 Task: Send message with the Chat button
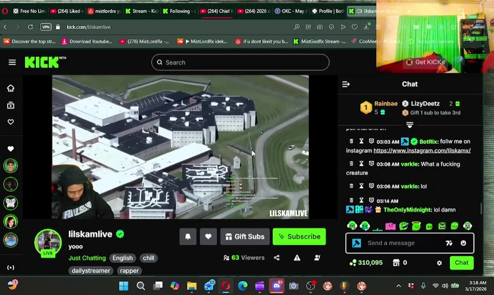462,263
